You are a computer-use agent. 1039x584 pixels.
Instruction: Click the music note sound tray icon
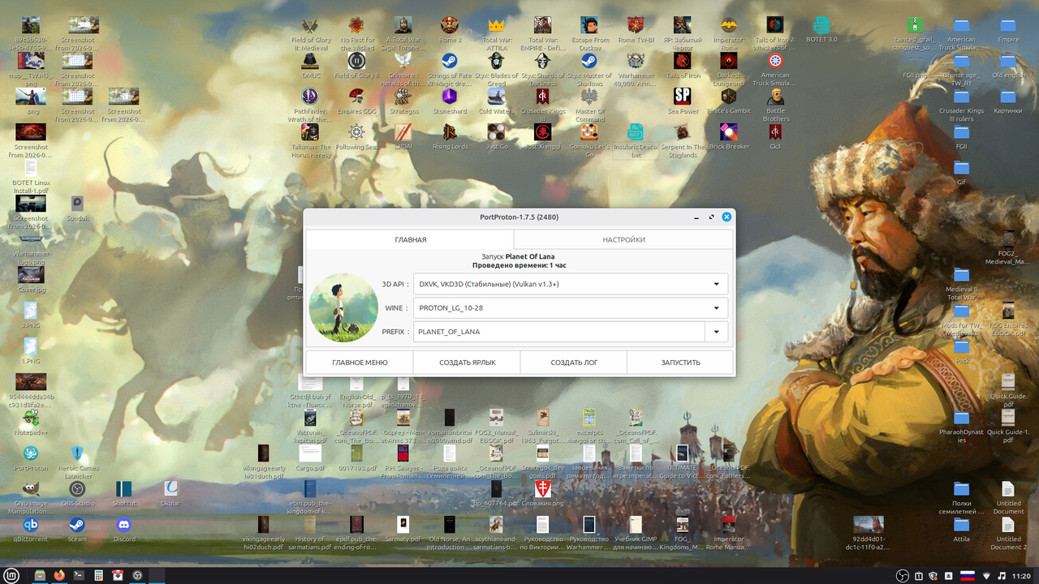(1002, 576)
